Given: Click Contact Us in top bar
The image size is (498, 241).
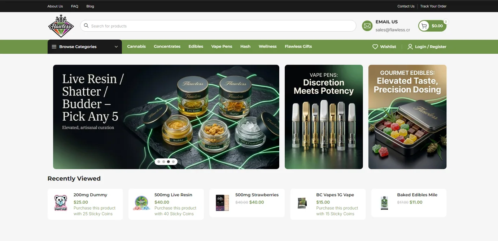Looking at the screenshot, I should (x=406, y=6).
